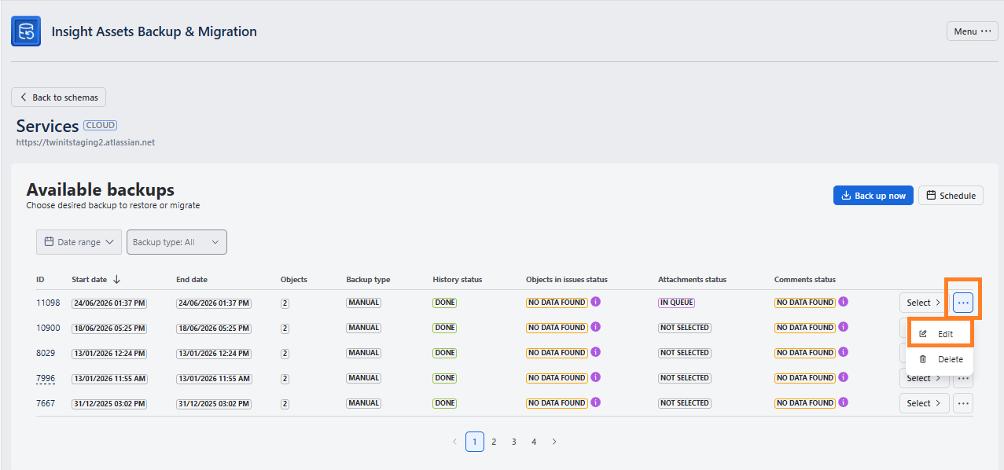Click the ID 7667 cell
This screenshot has width=1004, height=470.
click(46, 403)
